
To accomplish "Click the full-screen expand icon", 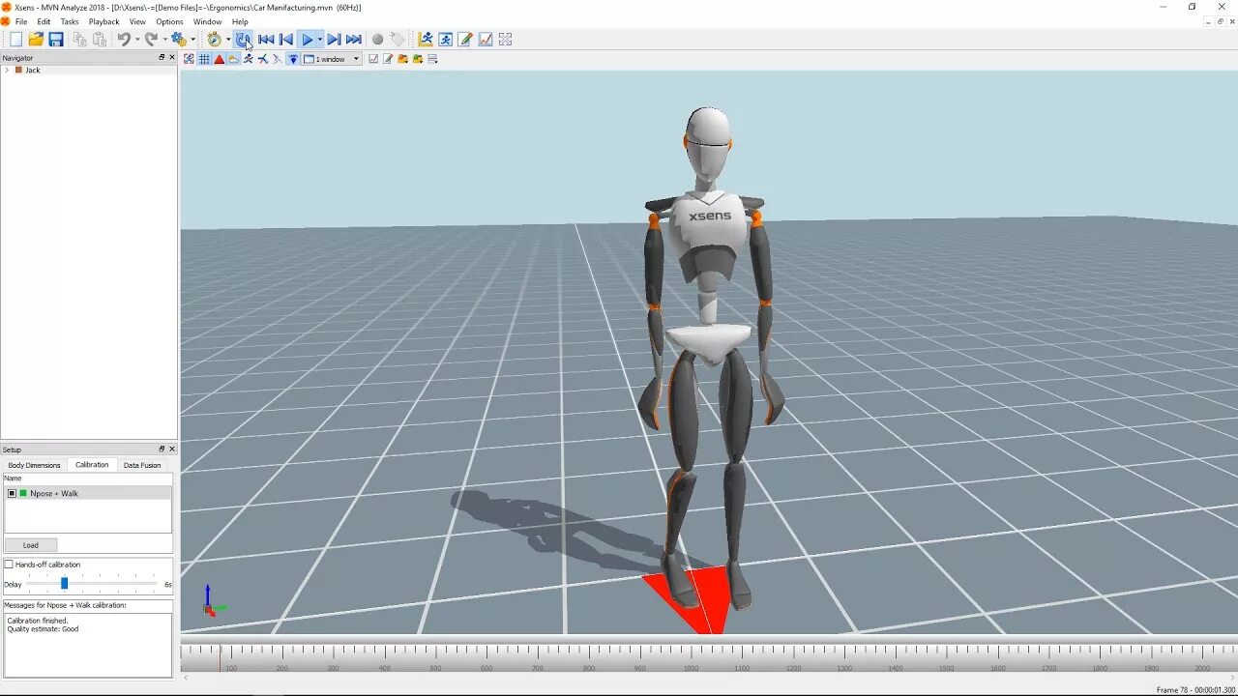I will [x=505, y=40].
